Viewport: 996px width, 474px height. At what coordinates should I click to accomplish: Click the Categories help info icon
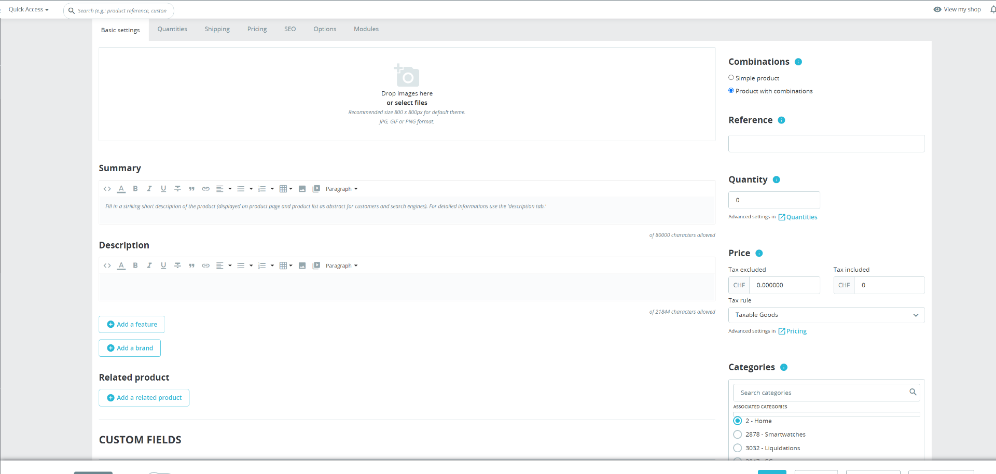point(784,367)
